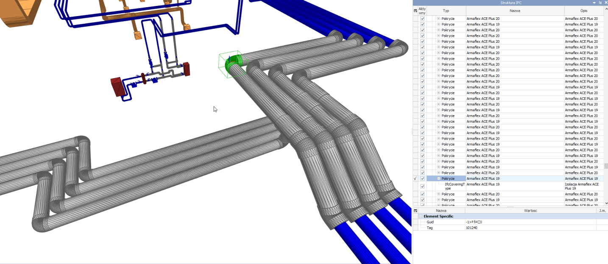
Task: Collapse the Element Specific property group
Action: [x=421, y=216]
